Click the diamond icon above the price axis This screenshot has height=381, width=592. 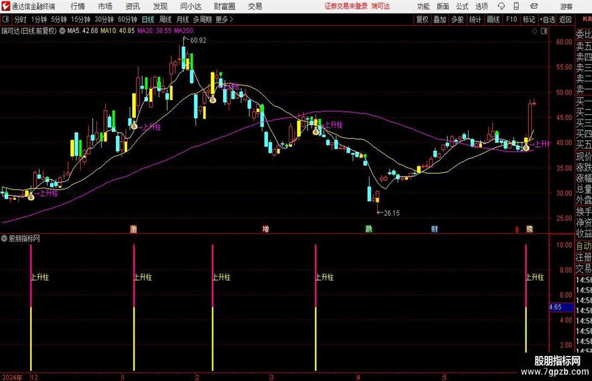[x=534, y=31]
